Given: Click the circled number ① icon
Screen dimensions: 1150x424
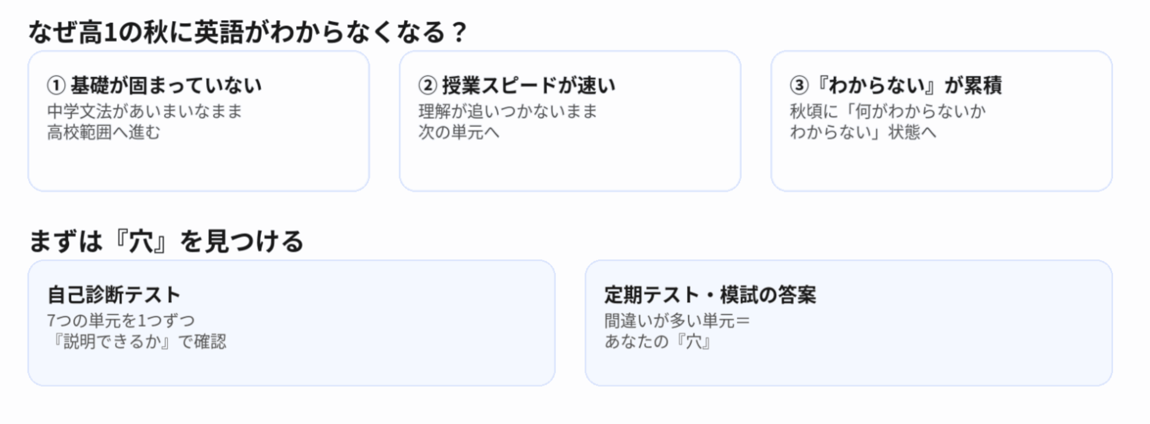Looking at the screenshot, I should (x=56, y=85).
